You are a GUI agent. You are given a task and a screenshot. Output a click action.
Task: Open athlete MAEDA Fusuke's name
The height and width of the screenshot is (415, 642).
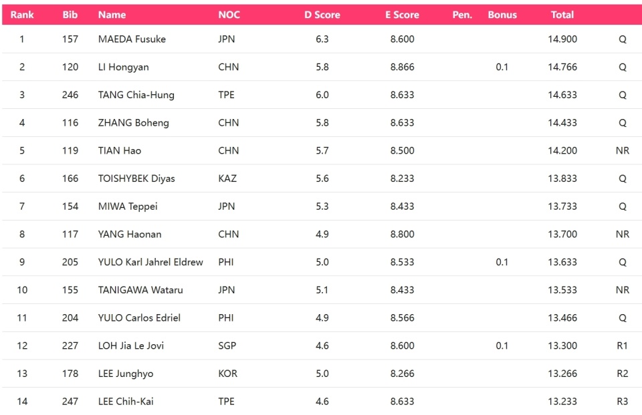132,39
